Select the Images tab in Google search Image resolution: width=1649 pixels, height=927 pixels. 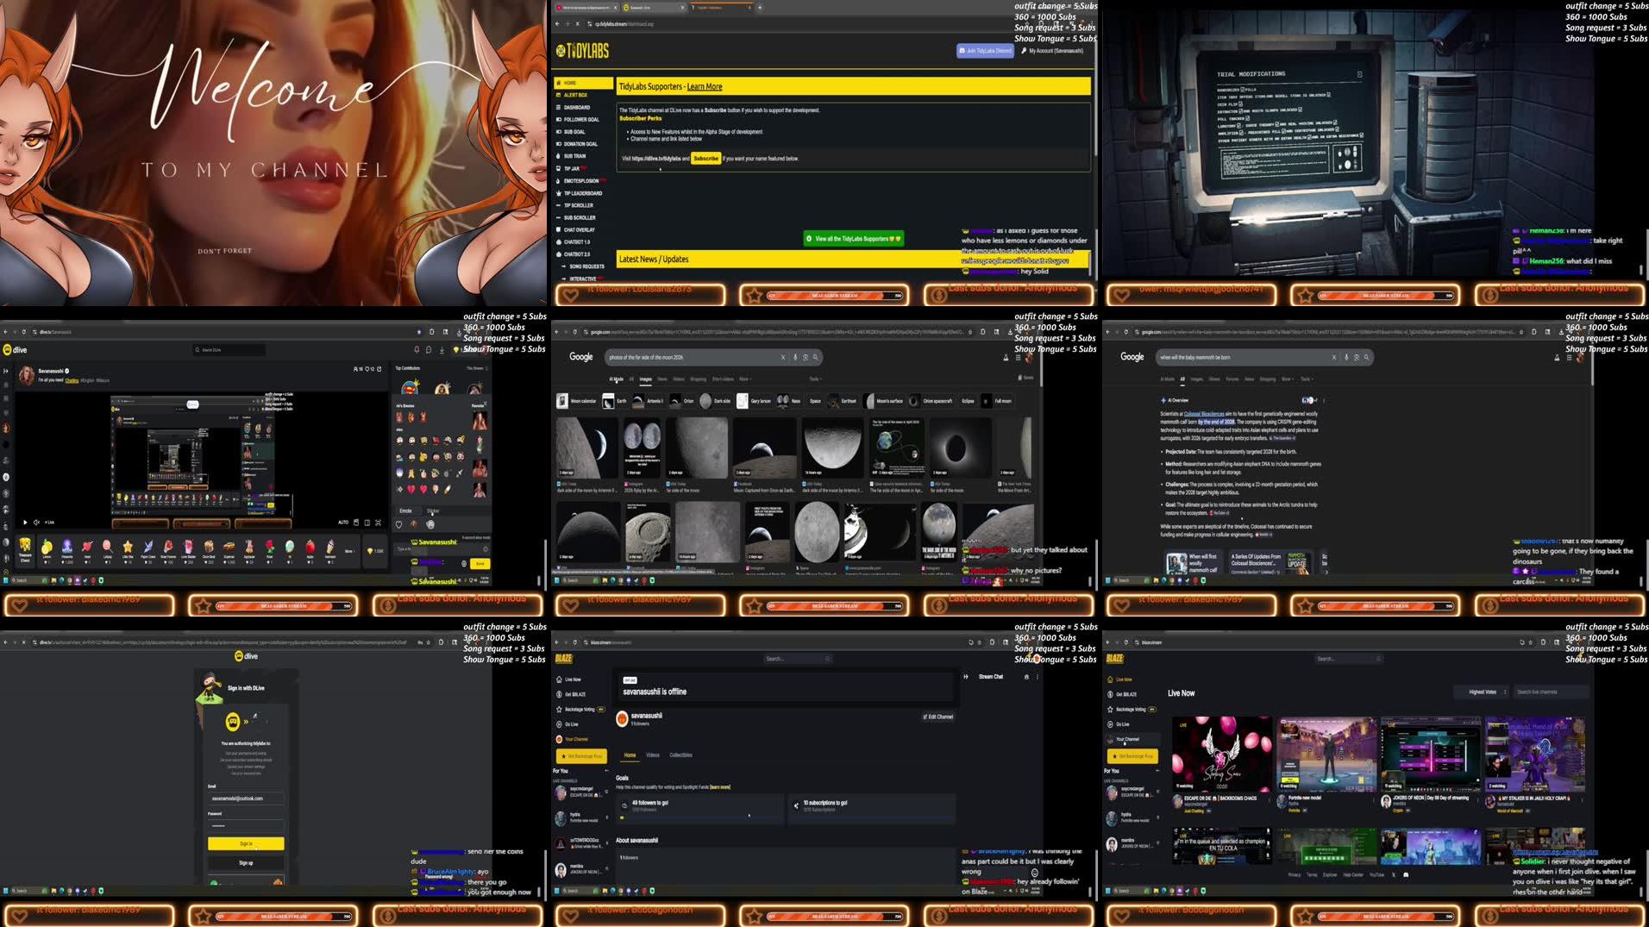tap(646, 379)
